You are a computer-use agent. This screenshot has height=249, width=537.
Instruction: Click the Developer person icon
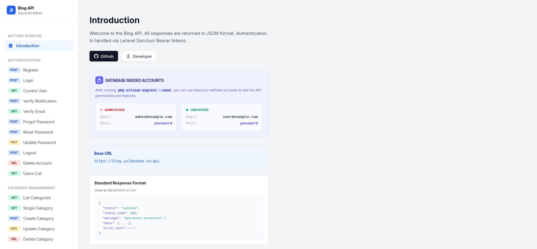pyautogui.click(x=128, y=56)
